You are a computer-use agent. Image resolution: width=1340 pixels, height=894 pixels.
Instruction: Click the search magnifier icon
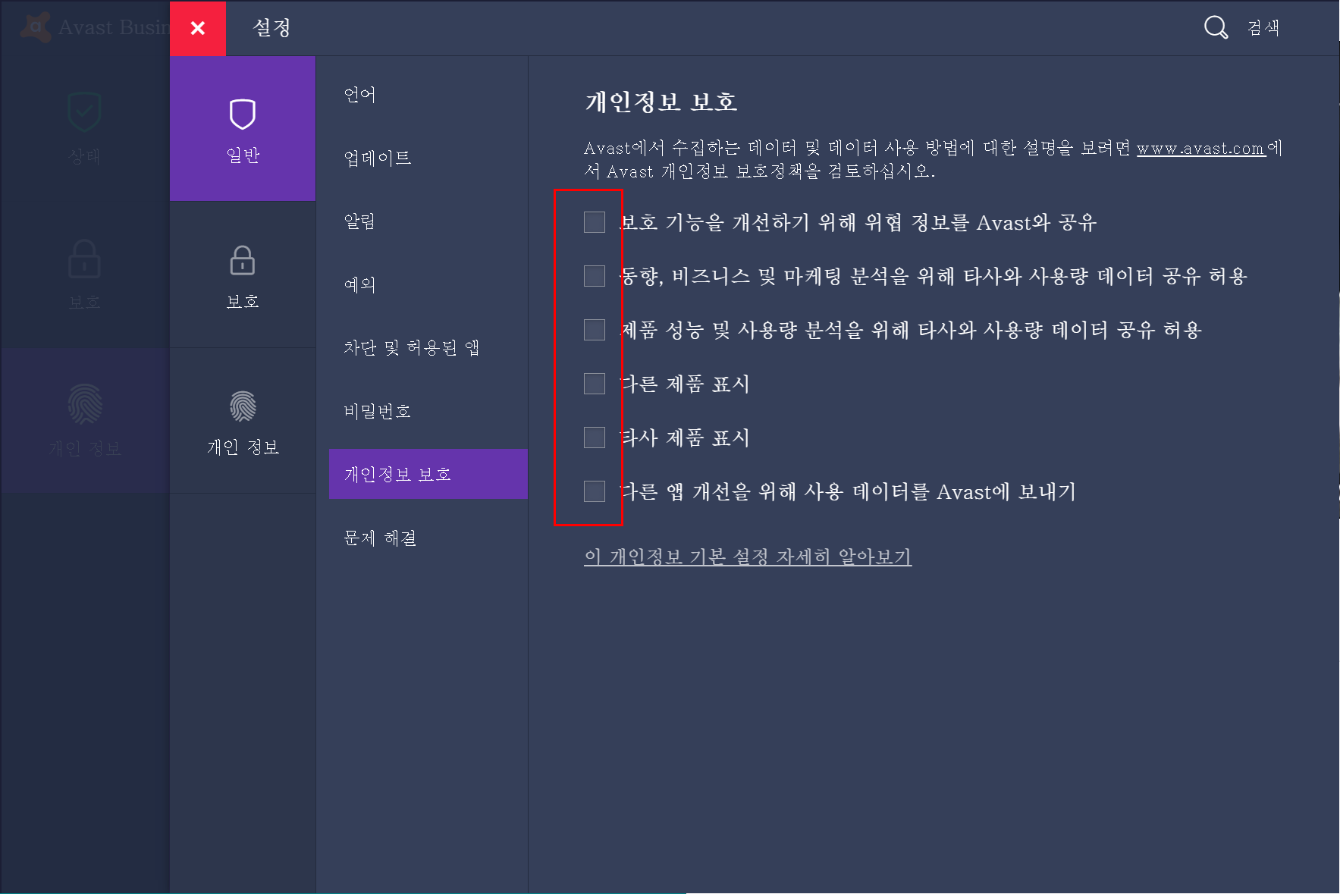coord(1216,27)
